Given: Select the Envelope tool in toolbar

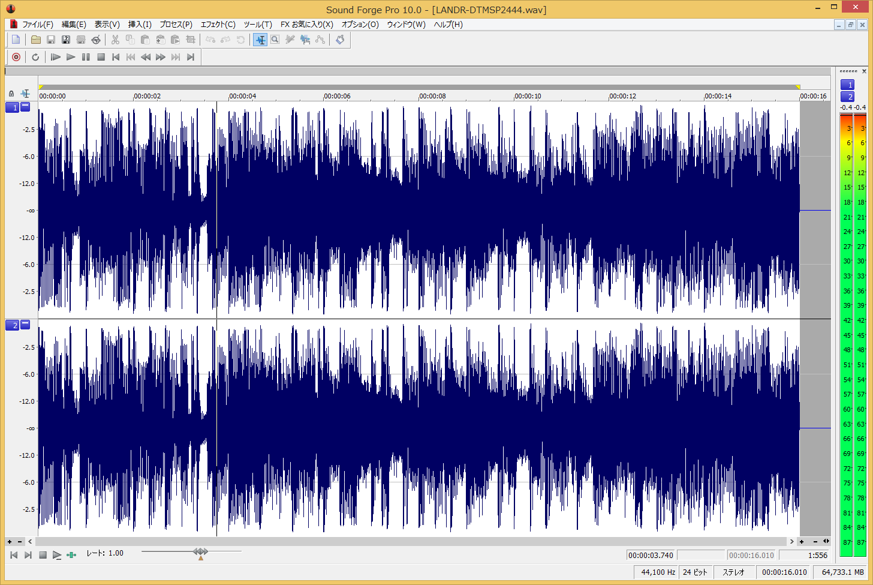Looking at the screenshot, I should (x=320, y=40).
